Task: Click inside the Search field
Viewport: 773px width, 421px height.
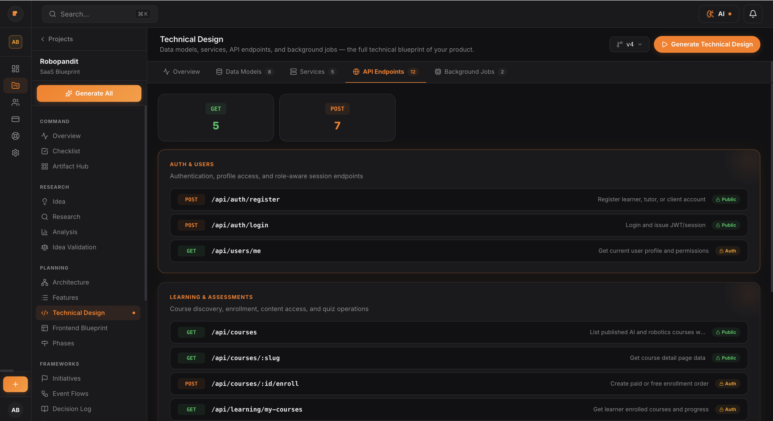Action: (x=99, y=14)
